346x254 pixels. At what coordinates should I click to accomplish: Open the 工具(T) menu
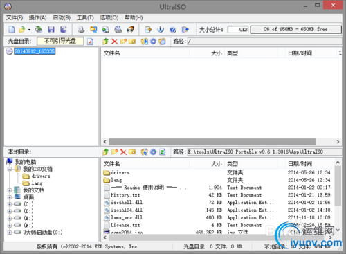(85, 17)
